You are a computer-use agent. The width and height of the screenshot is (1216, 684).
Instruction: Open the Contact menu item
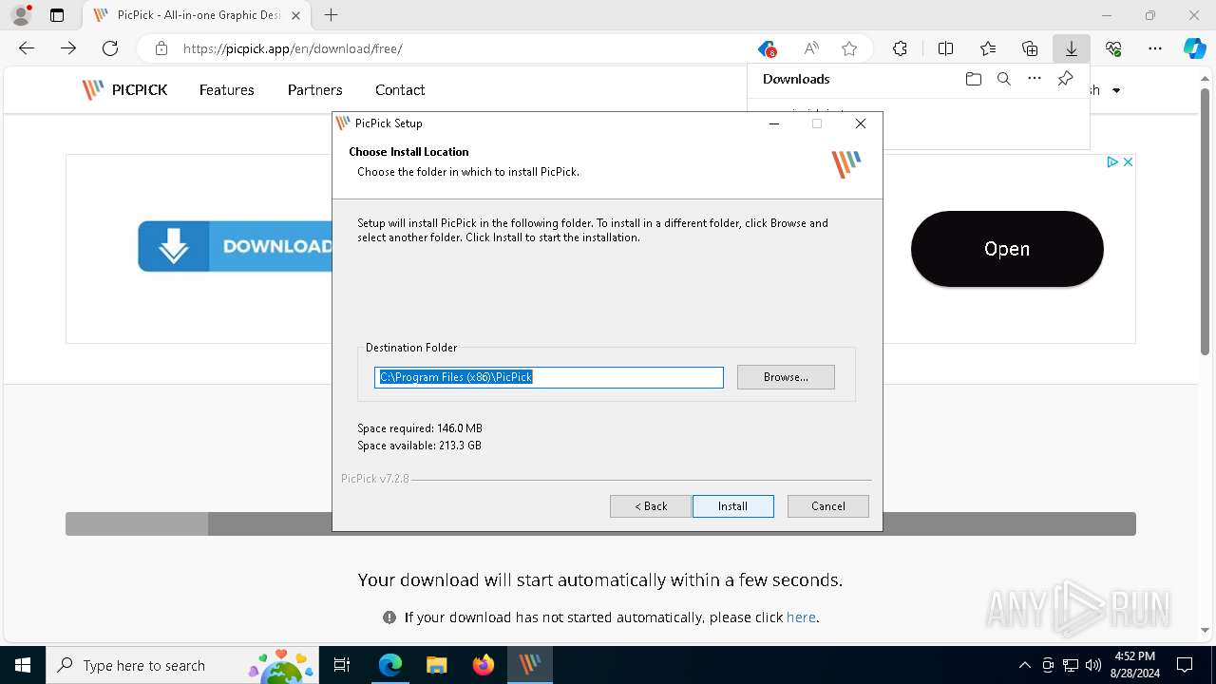click(x=400, y=90)
